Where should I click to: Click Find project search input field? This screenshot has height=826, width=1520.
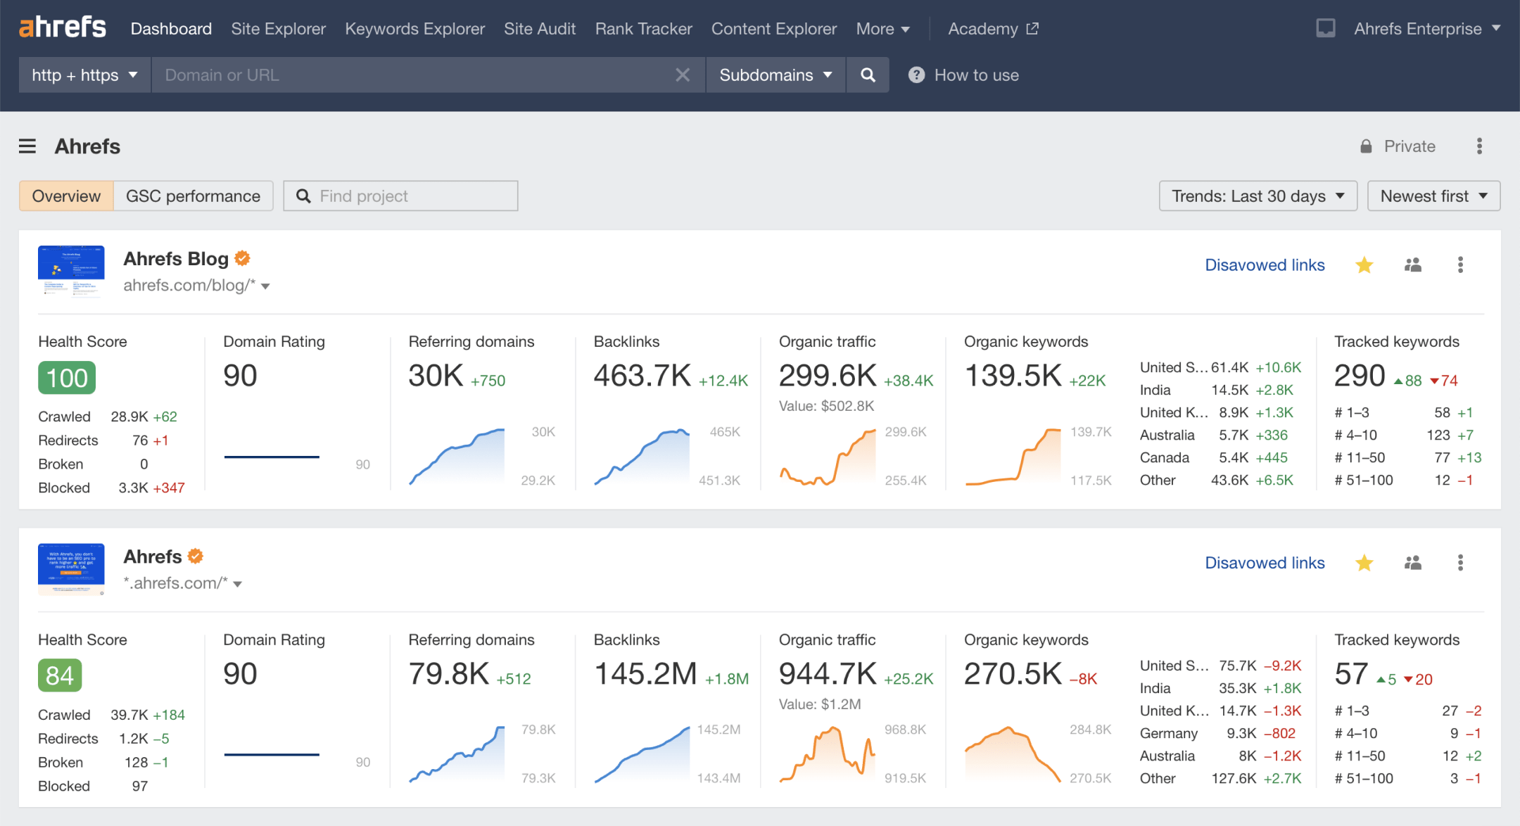[402, 196]
